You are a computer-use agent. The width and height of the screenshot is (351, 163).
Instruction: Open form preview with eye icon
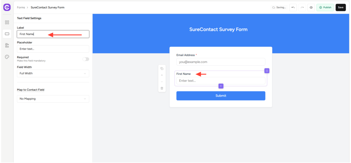point(311,7)
